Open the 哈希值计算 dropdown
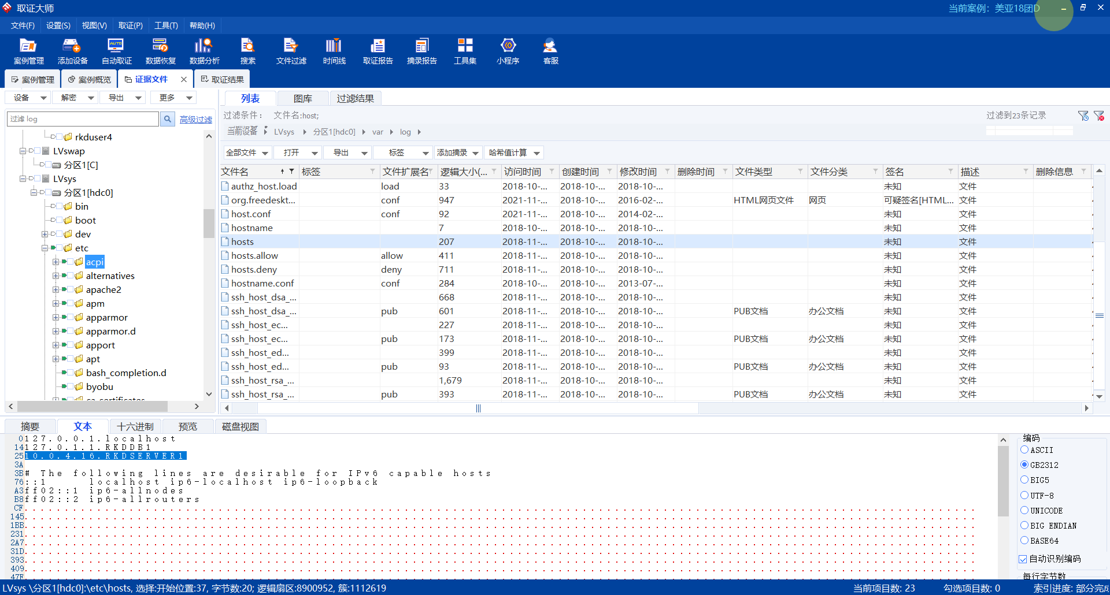This screenshot has width=1110, height=595. pos(514,153)
